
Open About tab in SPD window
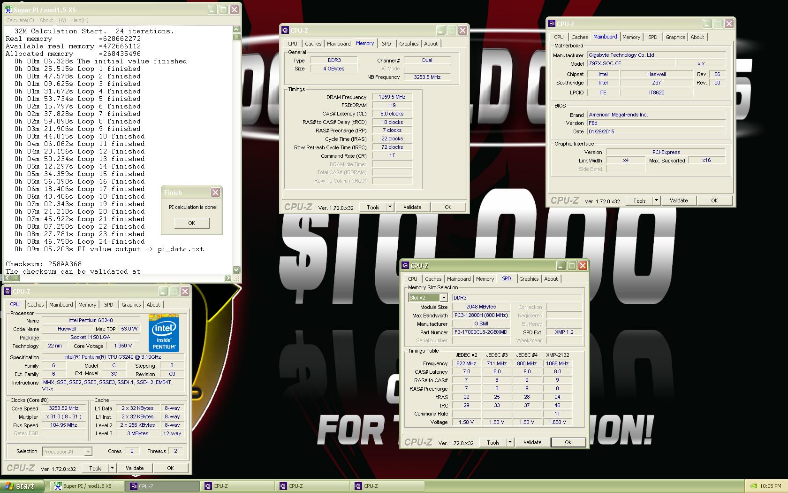551,279
